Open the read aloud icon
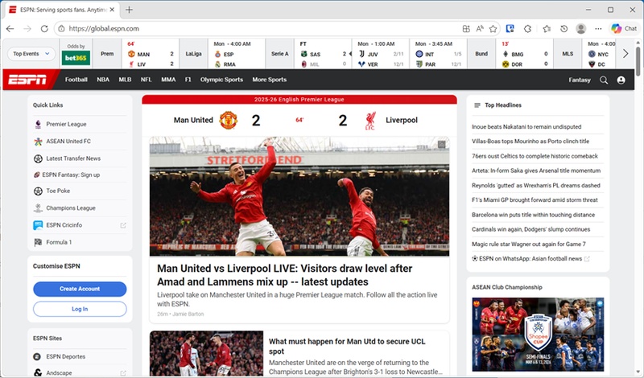644x378 pixels. pos(479,29)
